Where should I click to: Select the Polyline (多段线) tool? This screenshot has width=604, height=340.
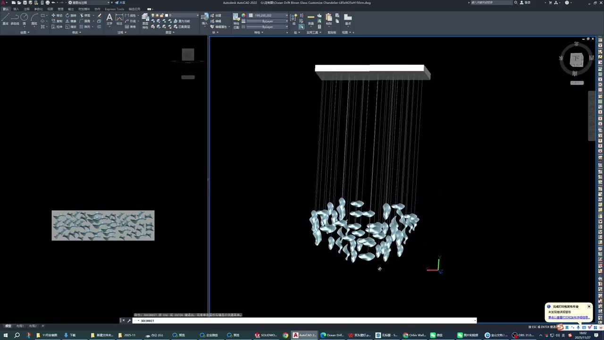click(15, 18)
